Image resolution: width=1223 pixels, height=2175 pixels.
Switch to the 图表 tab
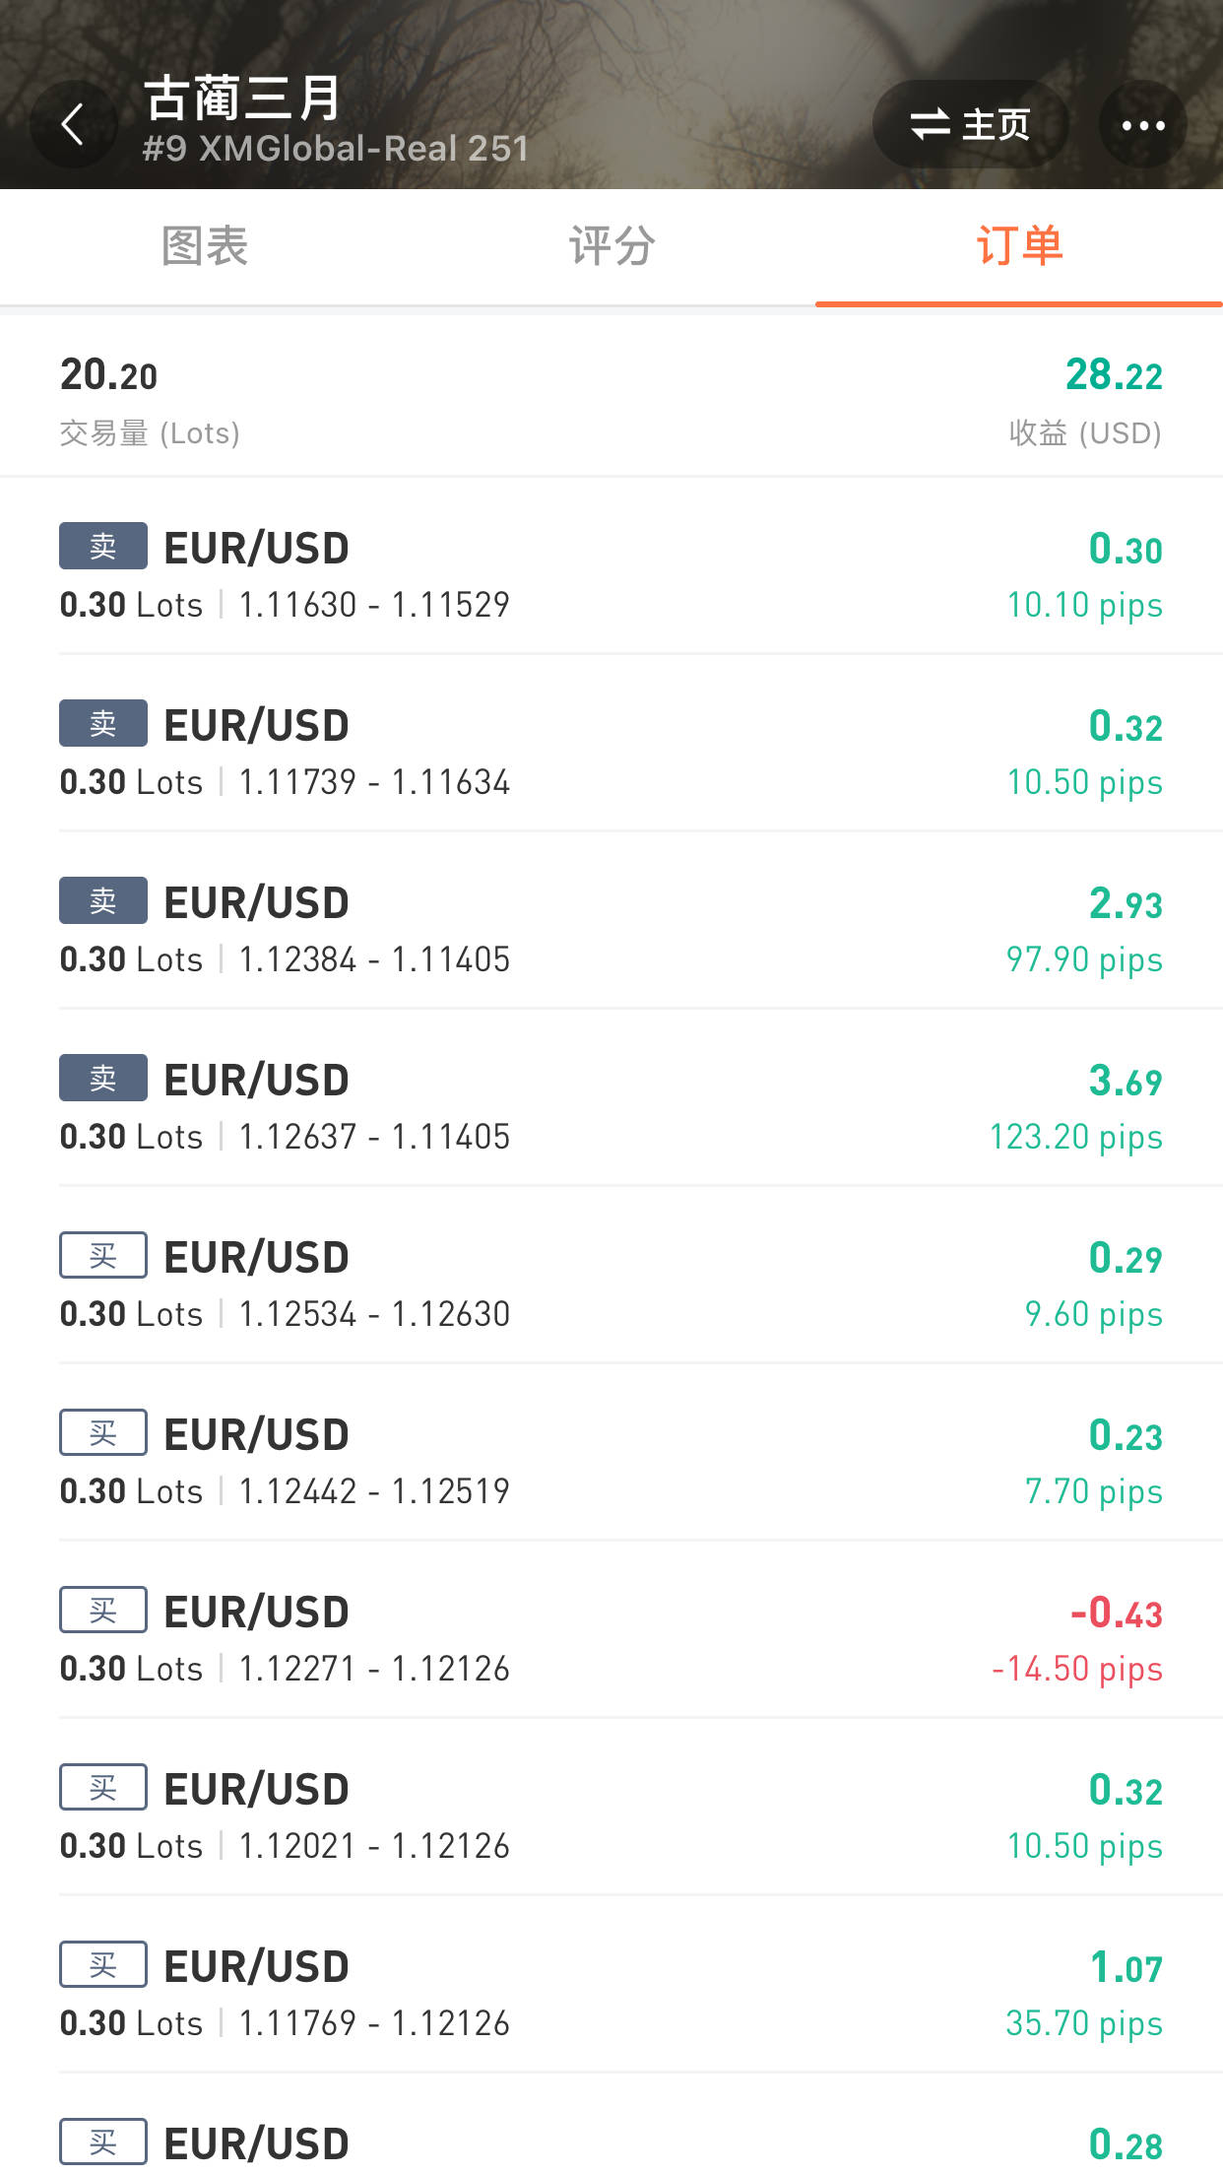pos(204,246)
